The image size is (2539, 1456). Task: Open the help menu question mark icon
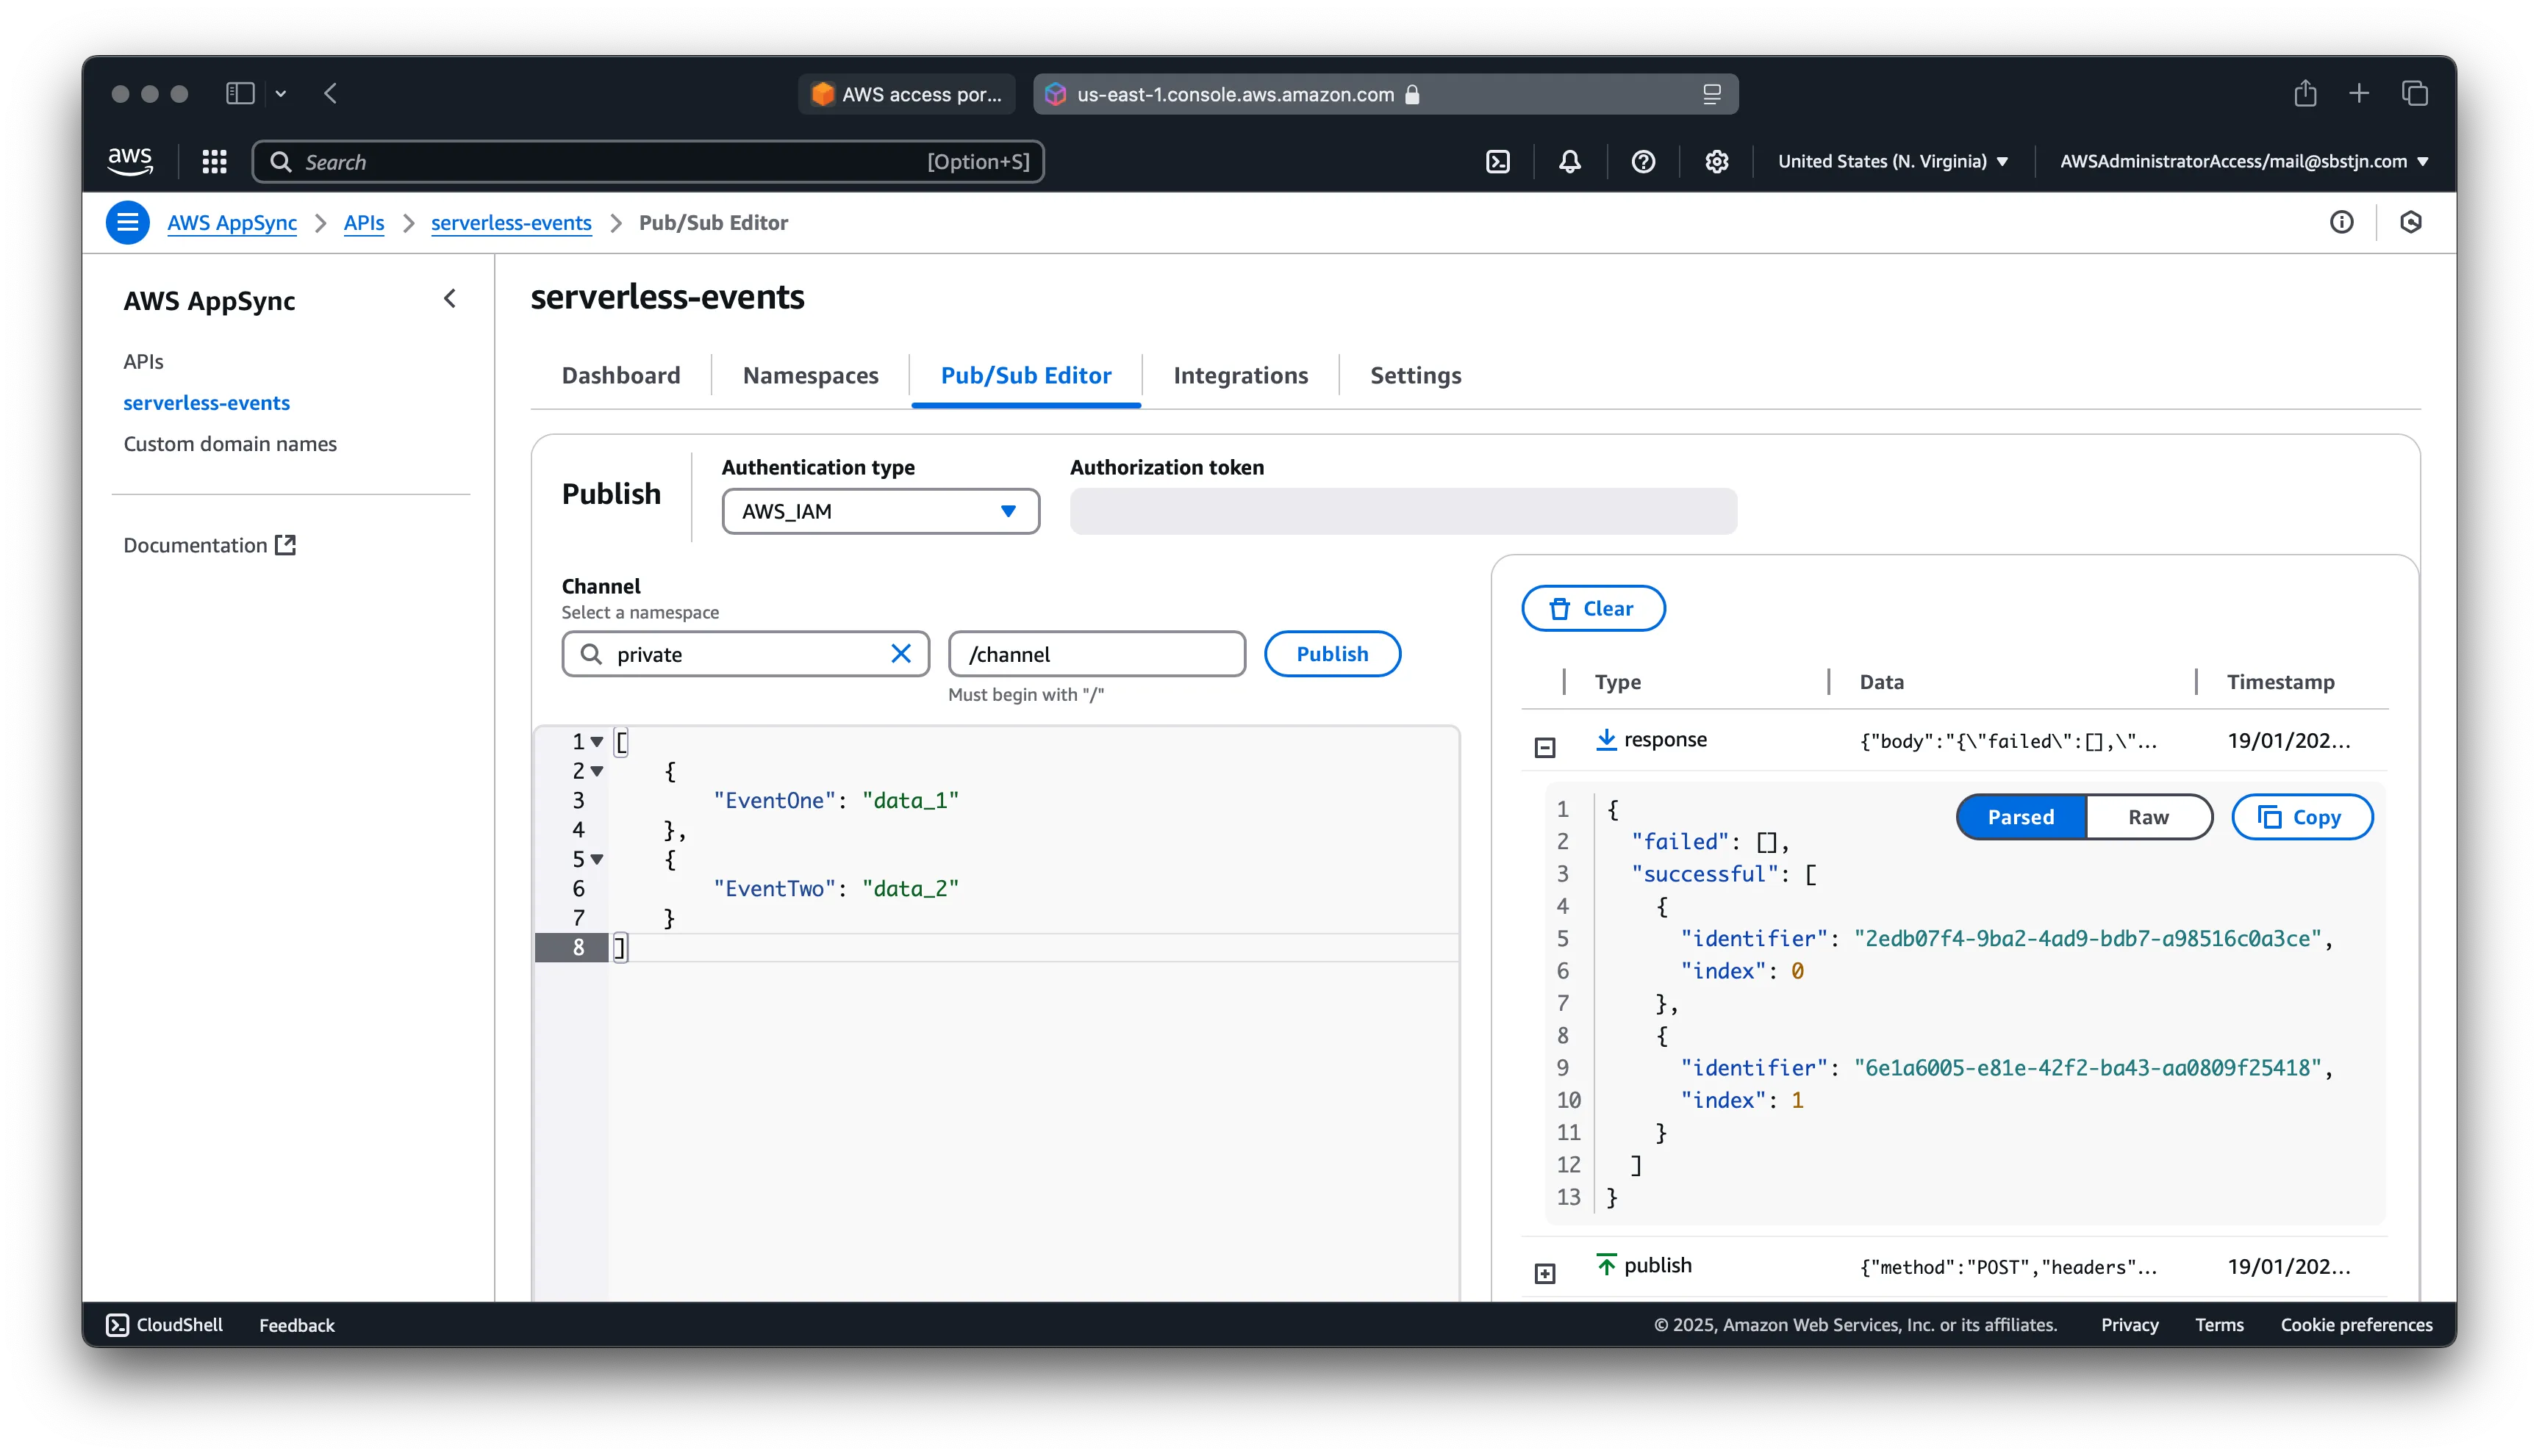[x=1641, y=161]
